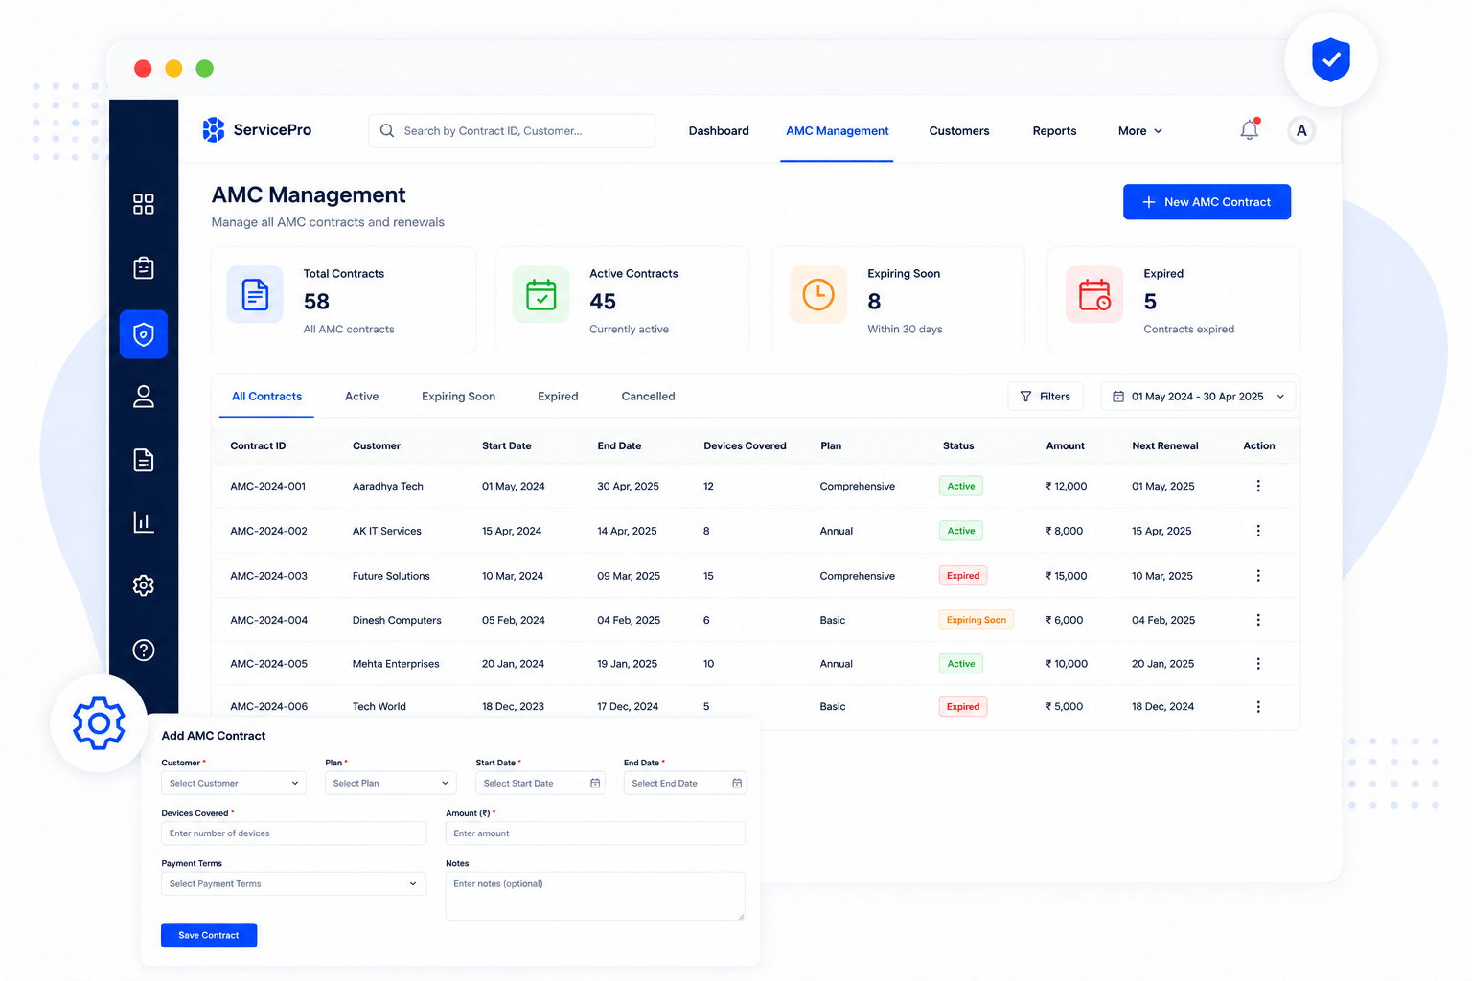Switch to the Expiring Soon tab
This screenshot has width=1472, height=981.
pyautogui.click(x=458, y=397)
